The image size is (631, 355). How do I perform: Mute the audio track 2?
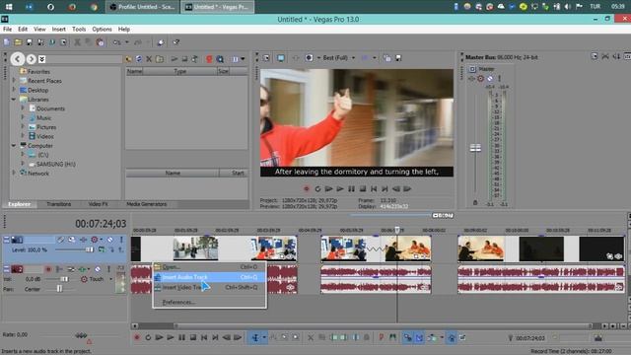(x=98, y=269)
